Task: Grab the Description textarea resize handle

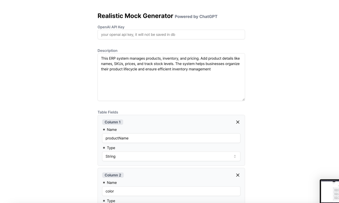Action: pyautogui.click(x=243, y=99)
